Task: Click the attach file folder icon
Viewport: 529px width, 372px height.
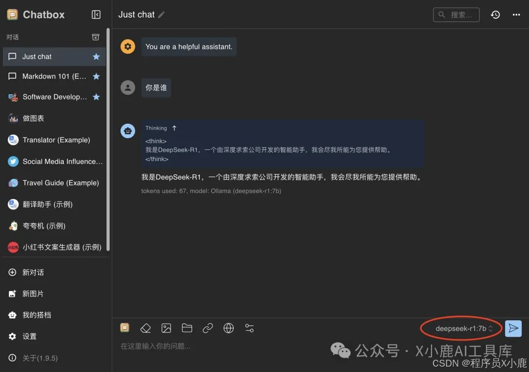Action: pyautogui.click(x=187, y=328)
